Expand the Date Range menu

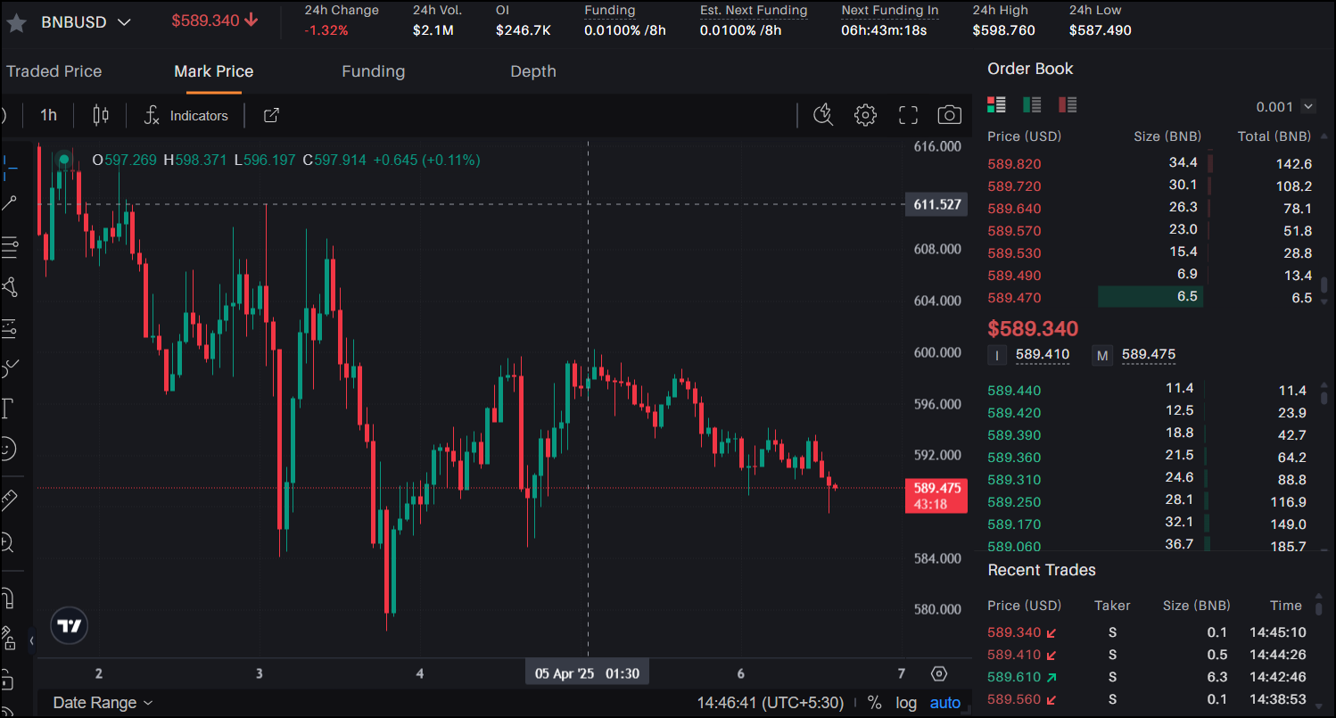pos(103,703)
